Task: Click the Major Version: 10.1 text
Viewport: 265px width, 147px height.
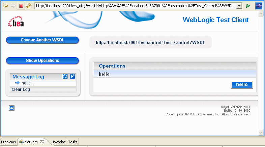Action: tap(236, 107)
